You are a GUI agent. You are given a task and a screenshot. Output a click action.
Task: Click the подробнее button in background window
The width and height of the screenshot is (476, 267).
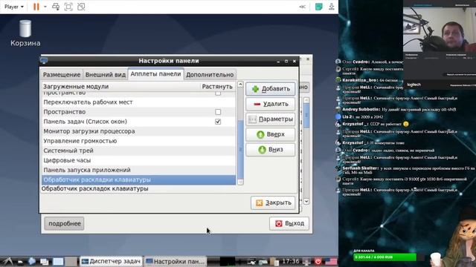coord(65,223)
